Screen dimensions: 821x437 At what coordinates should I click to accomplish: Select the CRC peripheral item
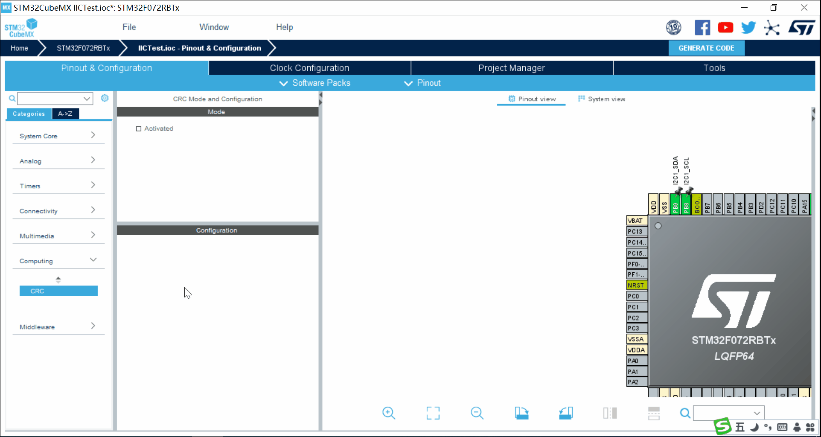point(58,291)
